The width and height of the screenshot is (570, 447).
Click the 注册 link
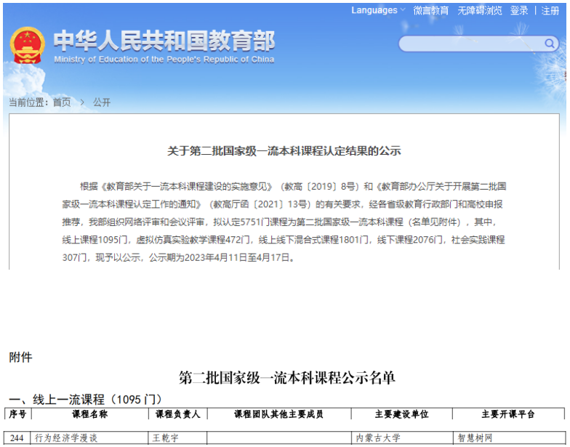coord(550,10)
